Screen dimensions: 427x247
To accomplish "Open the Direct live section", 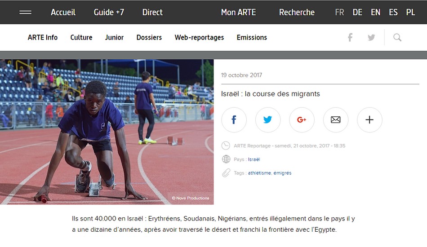I will tap(152, 12).
